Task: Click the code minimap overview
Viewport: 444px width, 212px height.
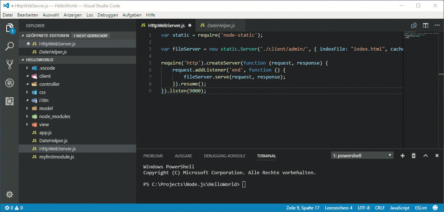Action: [419, 36]
